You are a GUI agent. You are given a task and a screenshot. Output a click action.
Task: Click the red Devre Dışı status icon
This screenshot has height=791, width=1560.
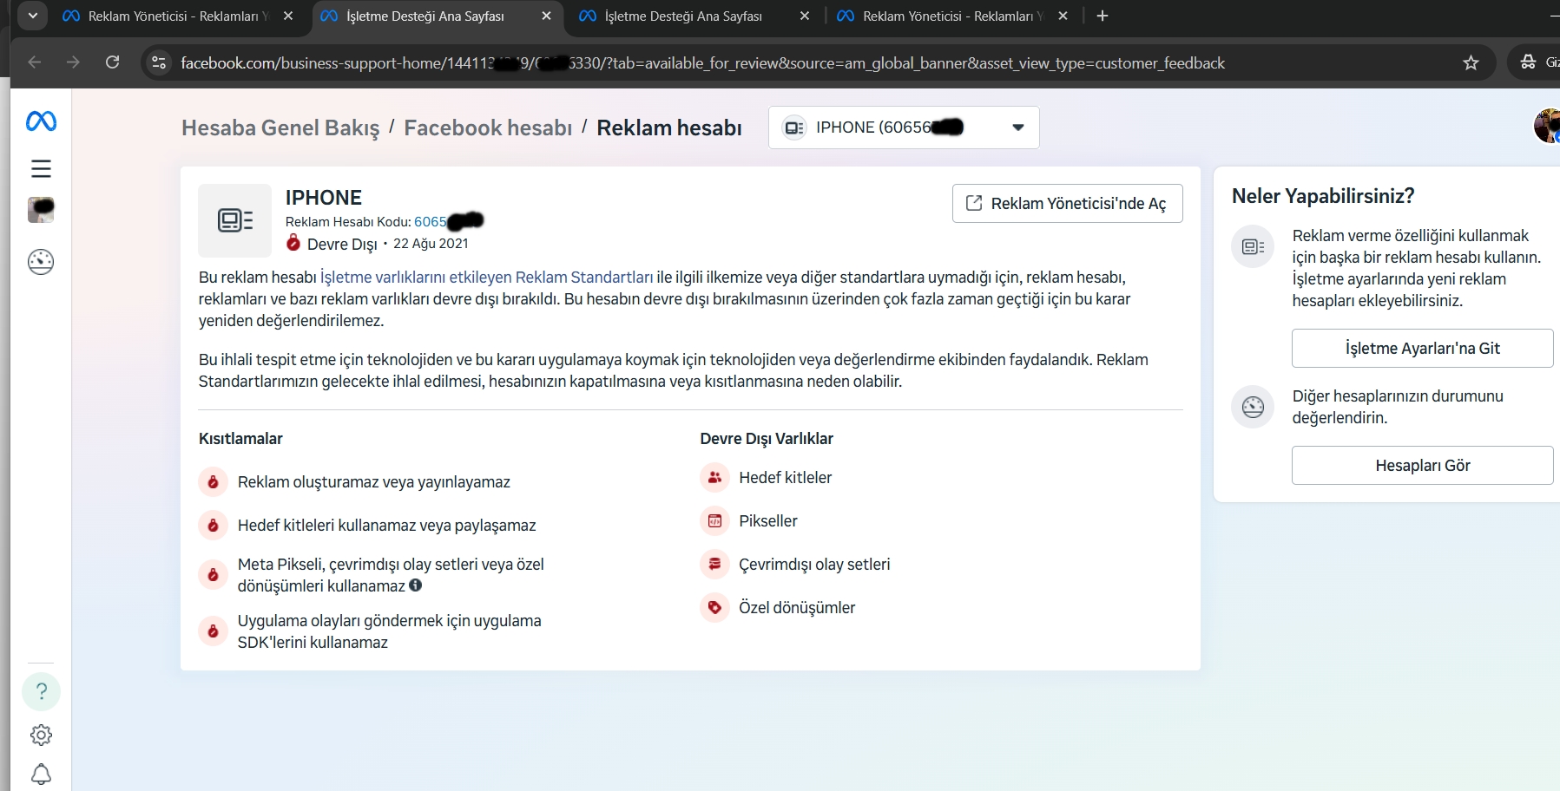click(x=293, y=243)
